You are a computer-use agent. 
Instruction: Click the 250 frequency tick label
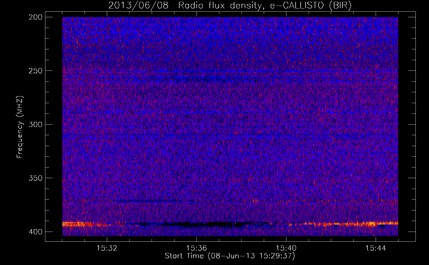[x=35, y=71]
